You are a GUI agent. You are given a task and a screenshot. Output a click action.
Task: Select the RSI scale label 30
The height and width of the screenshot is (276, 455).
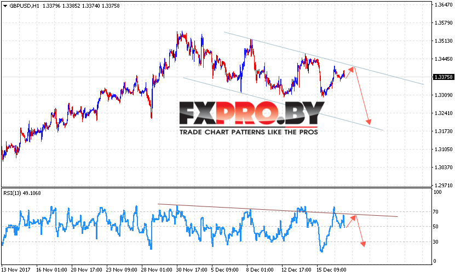pos(435,242)
